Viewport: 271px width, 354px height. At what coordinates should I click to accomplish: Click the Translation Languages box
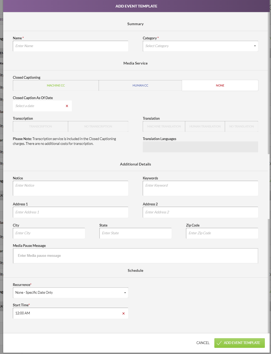point(200,147)
